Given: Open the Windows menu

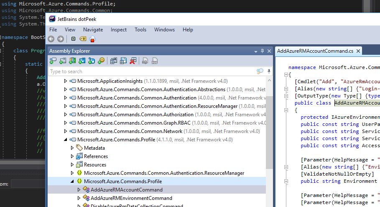Looking at the screenshot, I should (164, 30).
